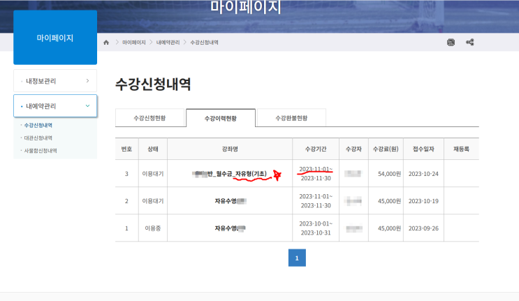Switch to the 수강신청현황 tab
The height and width of the screenshot is (301, 519).
coord(149,118)
